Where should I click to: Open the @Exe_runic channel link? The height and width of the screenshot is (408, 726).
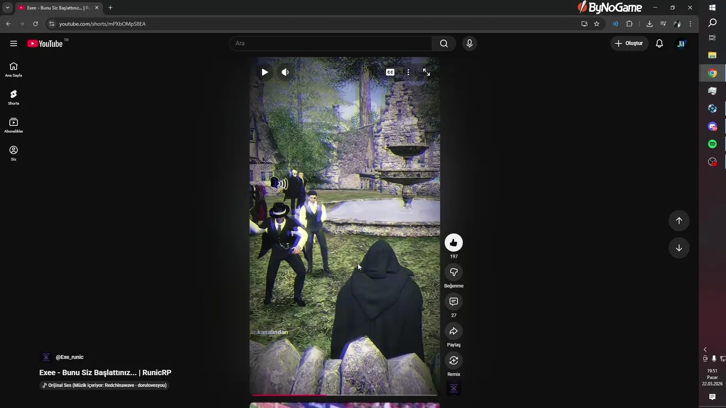point(69,357)
